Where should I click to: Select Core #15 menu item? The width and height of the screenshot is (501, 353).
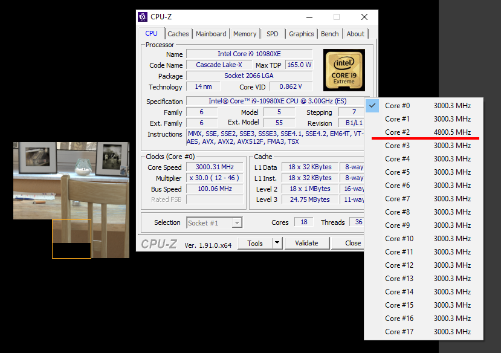[424, 305]
